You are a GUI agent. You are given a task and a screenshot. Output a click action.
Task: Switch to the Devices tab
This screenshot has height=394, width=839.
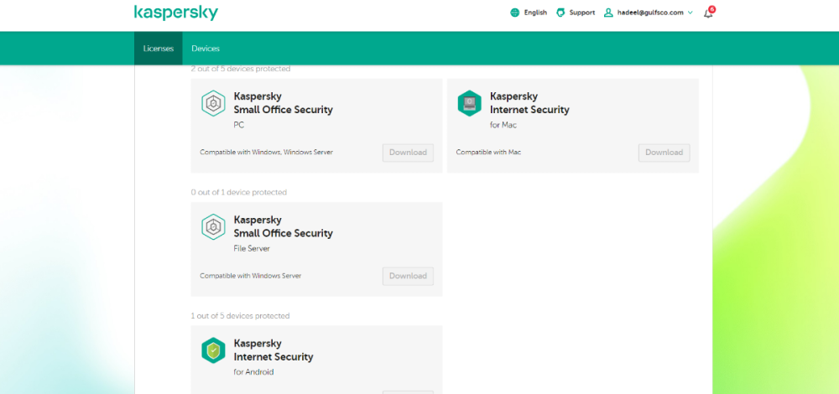coord(206,48)
